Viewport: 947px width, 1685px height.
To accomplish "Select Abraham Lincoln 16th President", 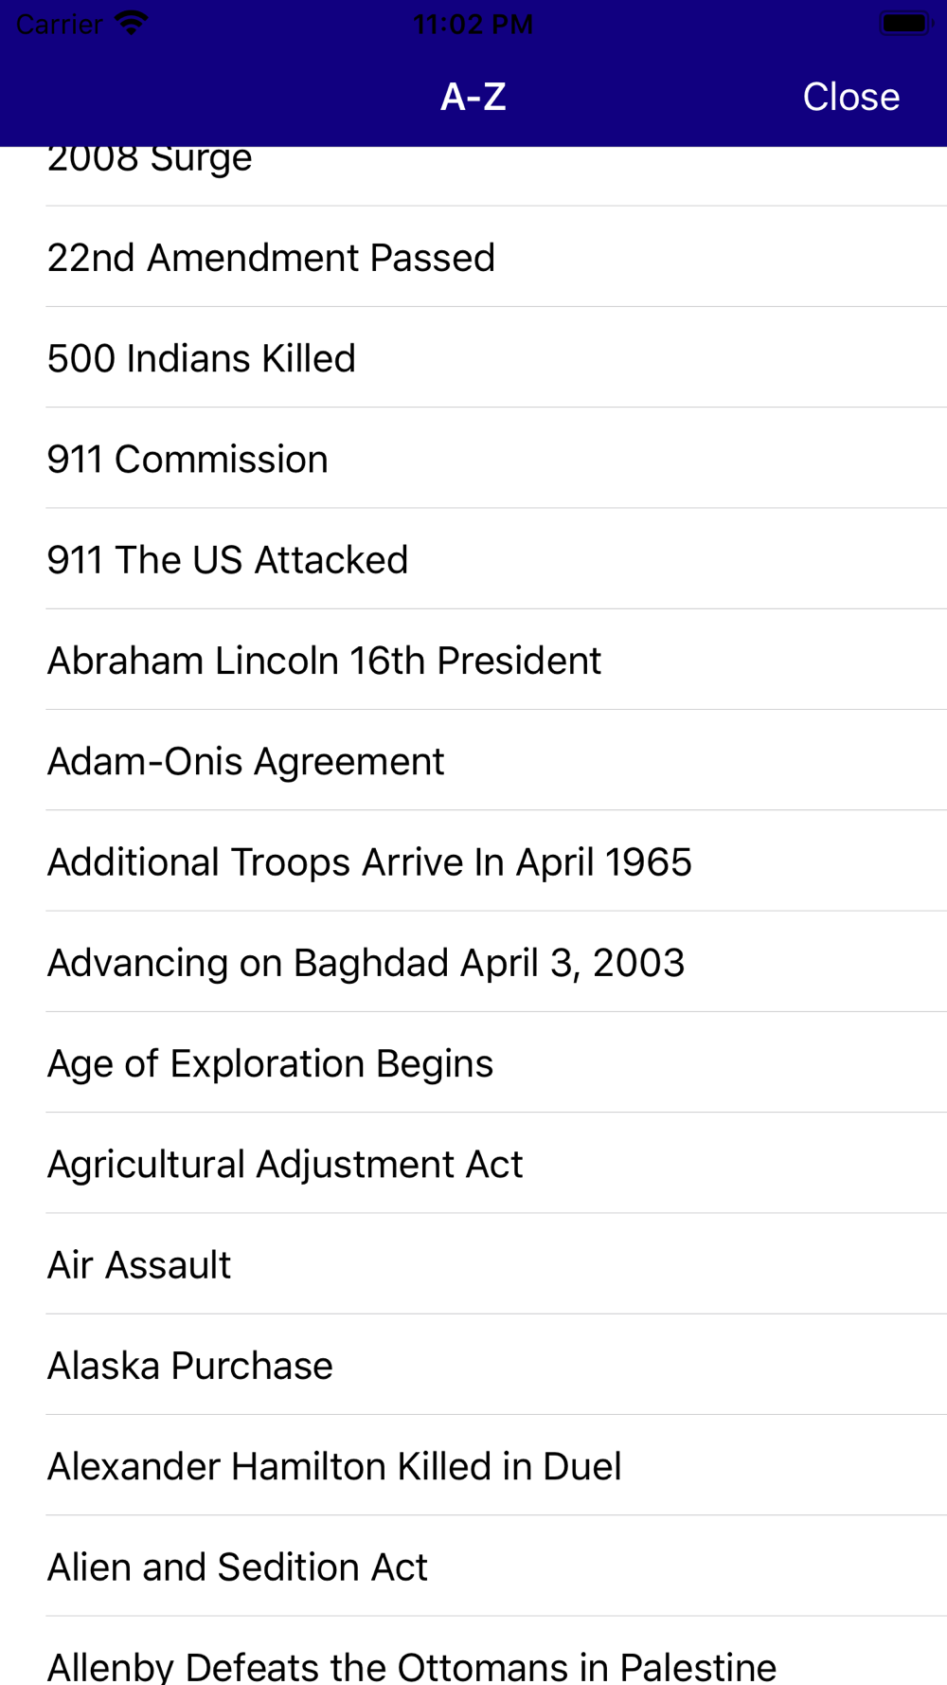I will tap(324, 661).
